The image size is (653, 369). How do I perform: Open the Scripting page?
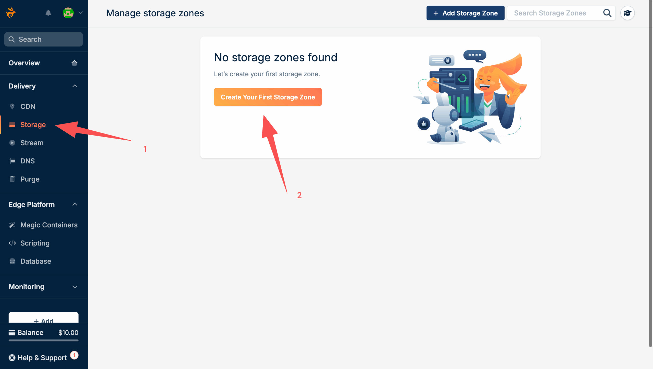pos(35,243)
